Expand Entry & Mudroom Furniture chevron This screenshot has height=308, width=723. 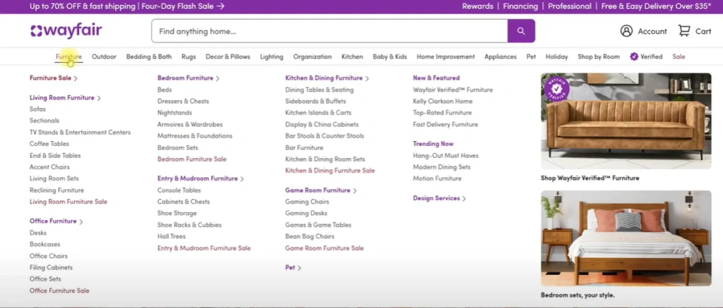(x=242, y=178)
